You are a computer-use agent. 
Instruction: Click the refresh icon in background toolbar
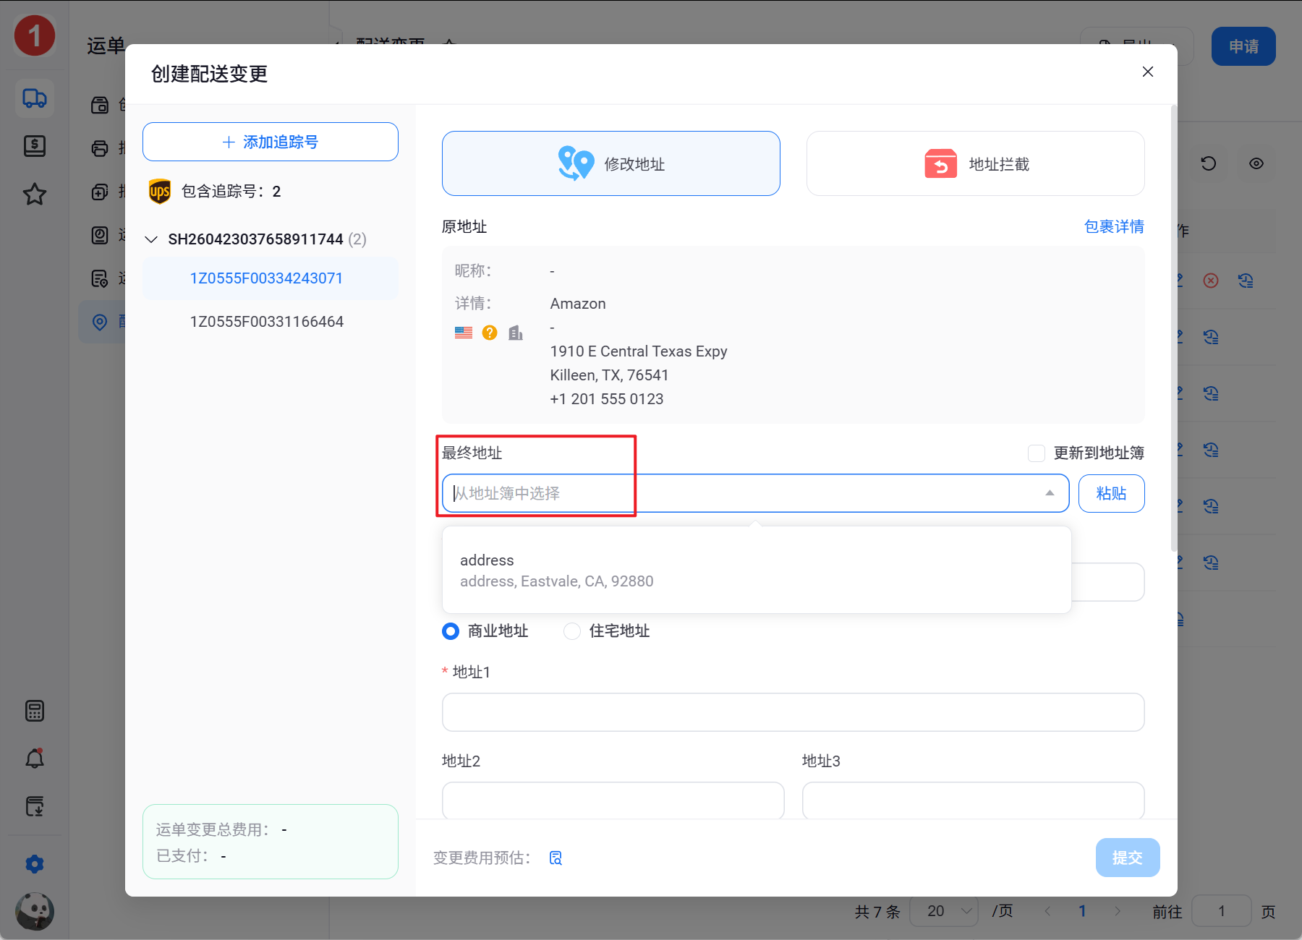[1209, 163]
